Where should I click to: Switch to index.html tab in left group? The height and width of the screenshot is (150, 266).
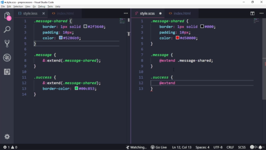click(x=65, y=13)
